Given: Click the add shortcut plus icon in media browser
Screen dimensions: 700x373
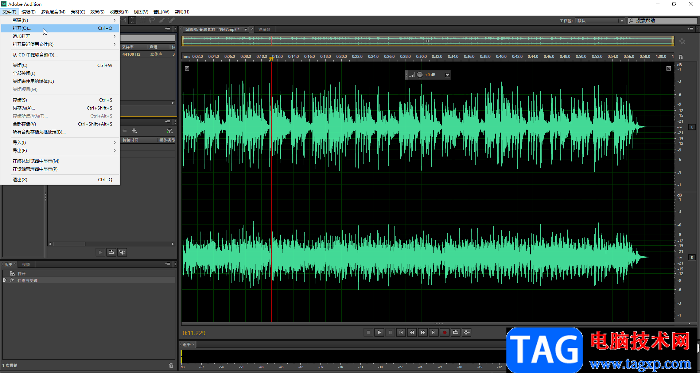Looking at the screenshot, I should (x=134, y=131).
